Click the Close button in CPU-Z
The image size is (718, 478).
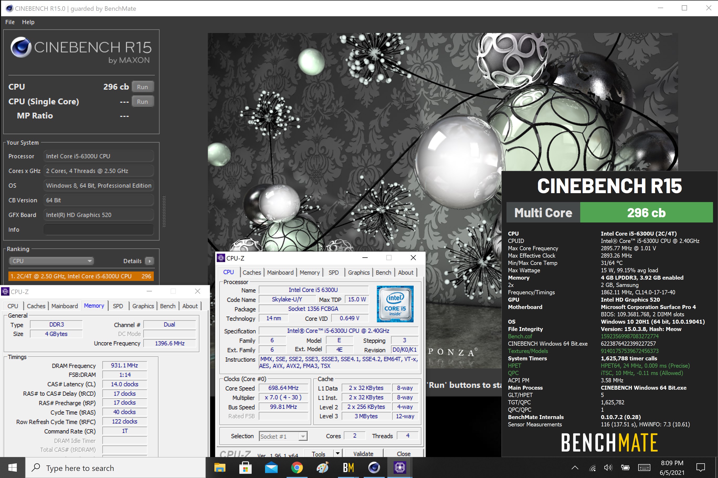404,454
